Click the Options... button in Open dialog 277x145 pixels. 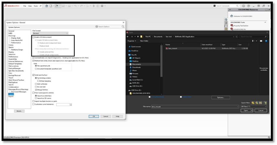click(221, 98)
